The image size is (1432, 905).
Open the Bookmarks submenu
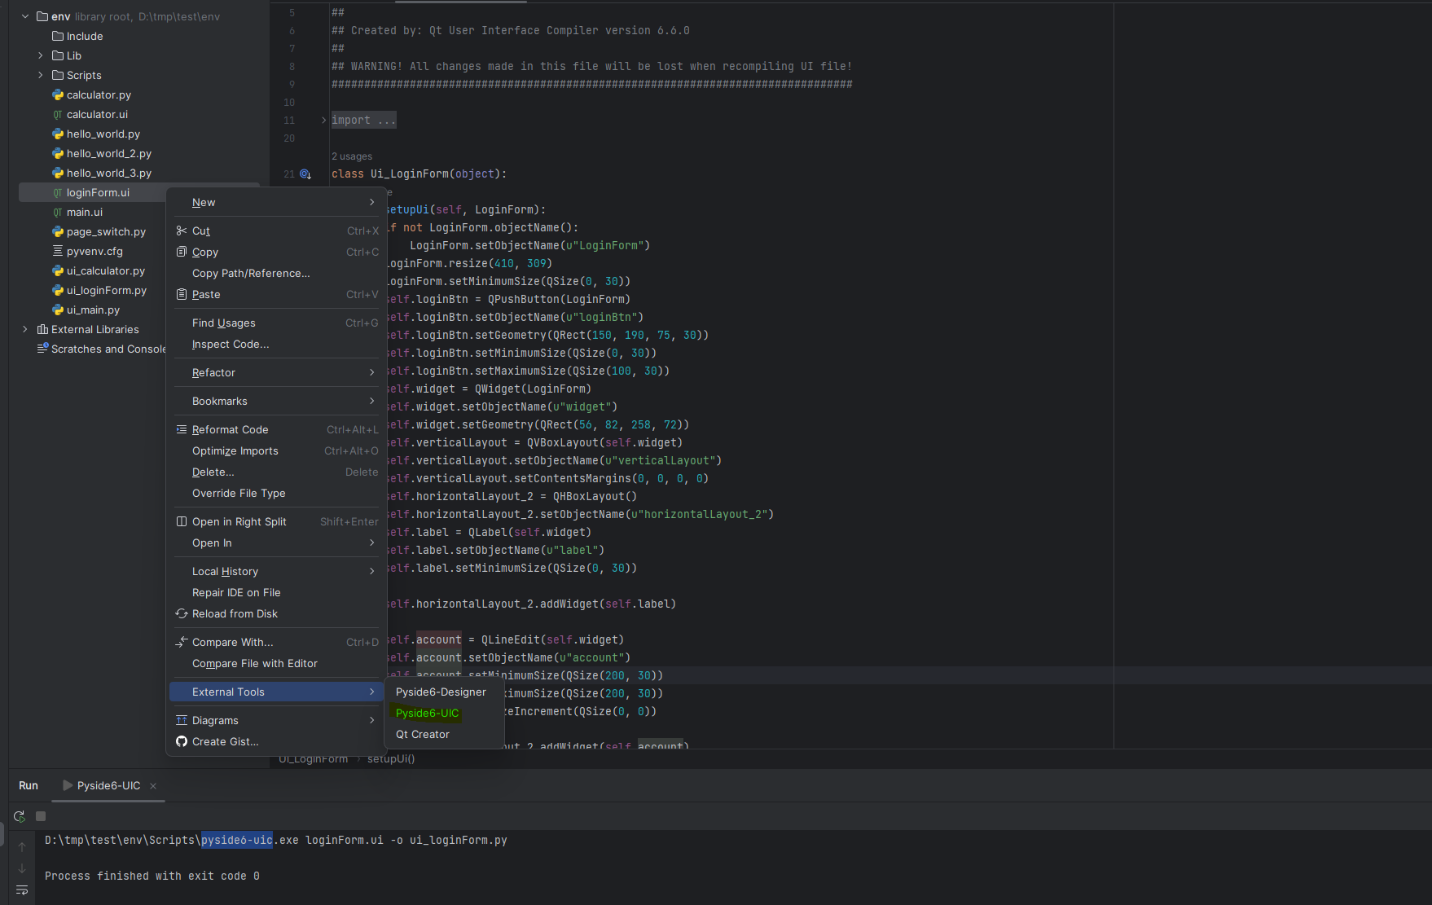click(277, 401)
